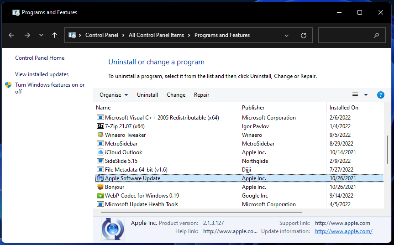
Task: Select the WebP Codec icon
Action: click(x=100, y=196)
